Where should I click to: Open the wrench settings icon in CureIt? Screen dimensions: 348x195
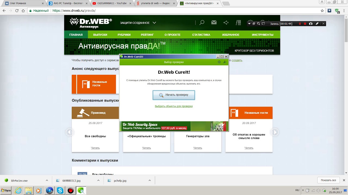pyautogui.click(x=225, y=62)
